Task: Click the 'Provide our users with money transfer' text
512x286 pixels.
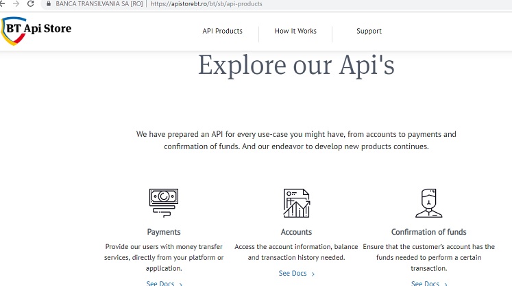Action: [164, 257]
